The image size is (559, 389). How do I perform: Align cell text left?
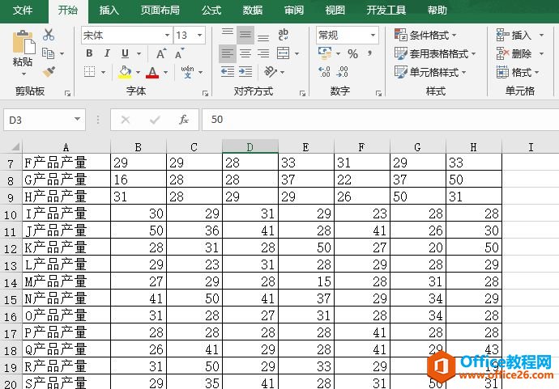[x=228, y=53]
